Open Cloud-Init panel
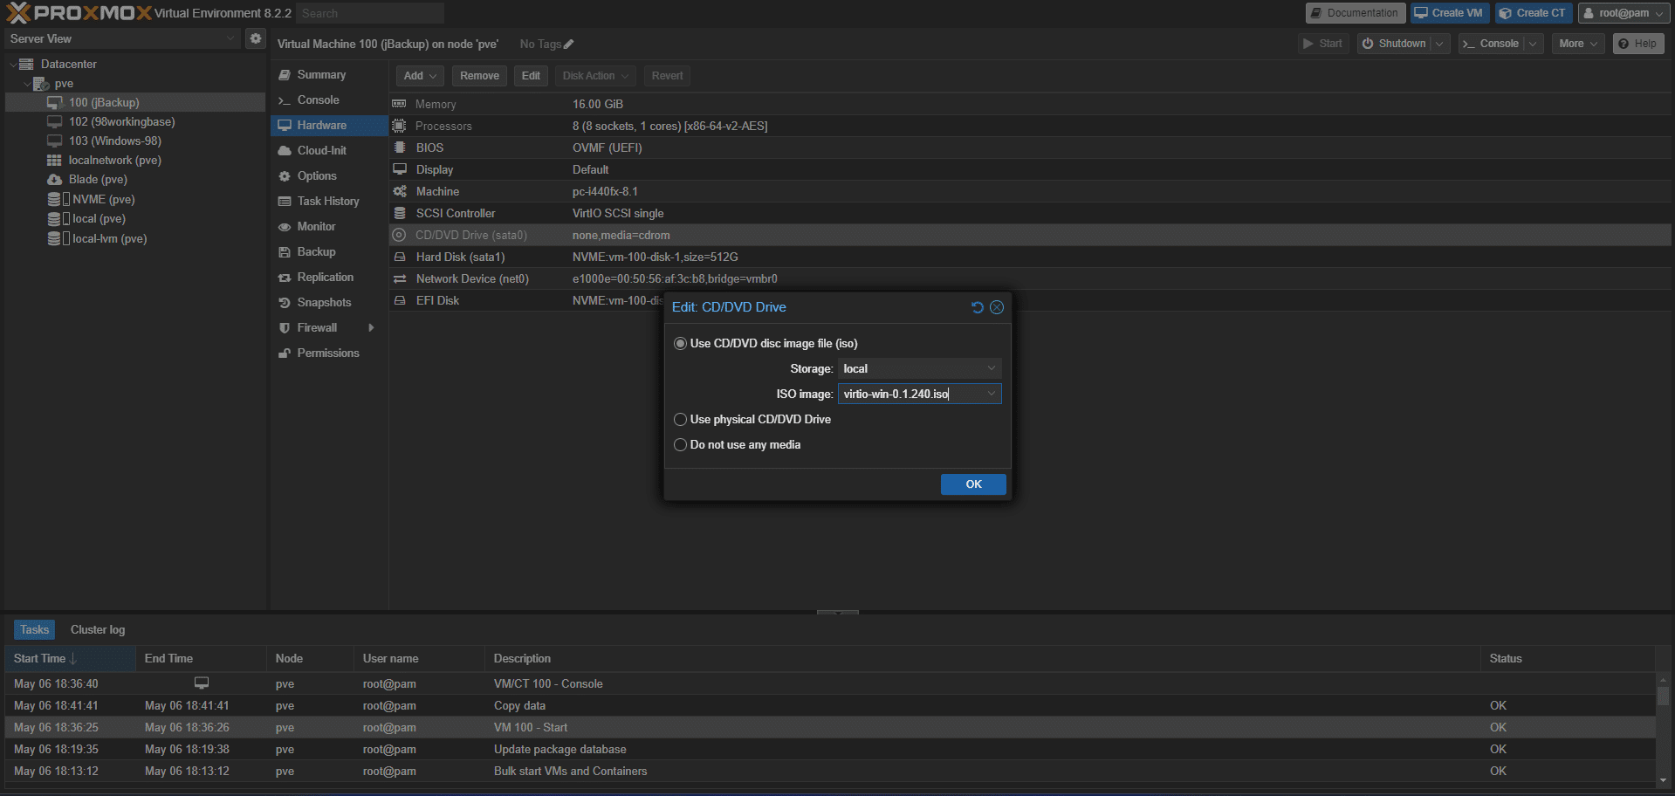The height and width of the screenshot is (796, 1675). (329, 150)
